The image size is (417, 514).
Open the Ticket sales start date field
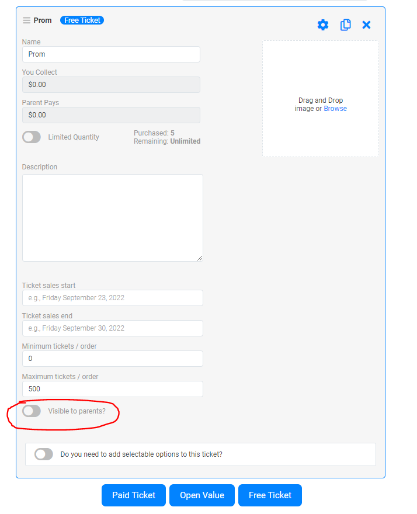(x=112, y=298)
